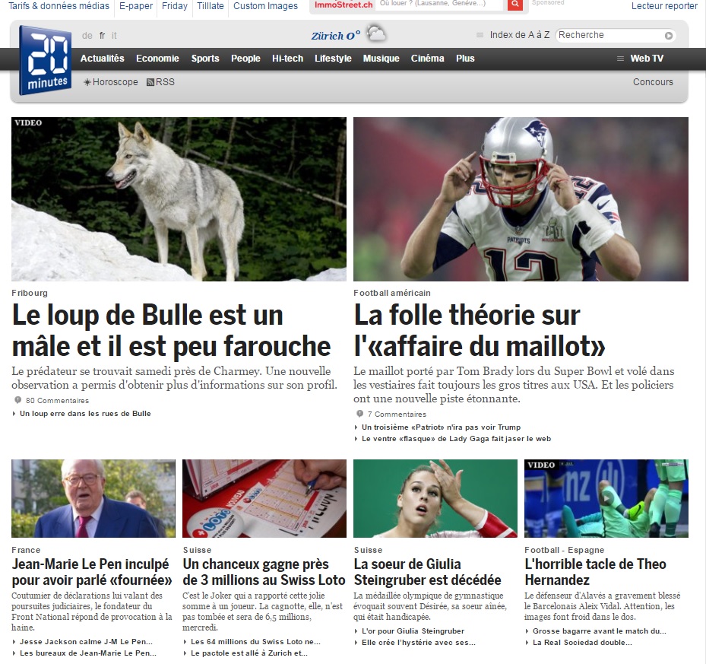Click the 20 minutes logo

click(45, 60)
